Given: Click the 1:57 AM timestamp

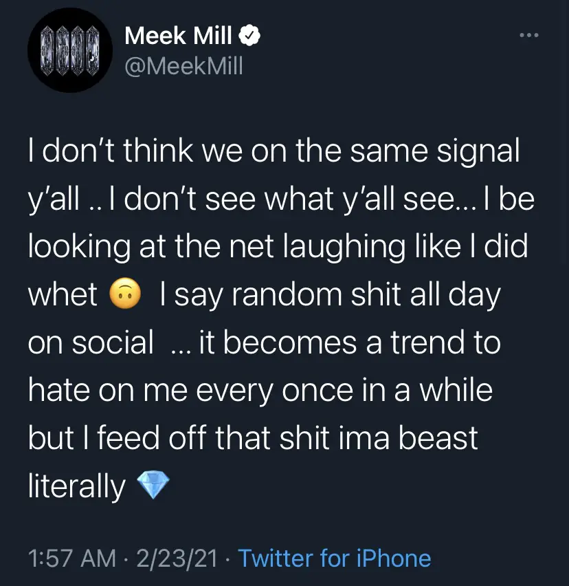Looking at the screenshot, I should [72, 558].
